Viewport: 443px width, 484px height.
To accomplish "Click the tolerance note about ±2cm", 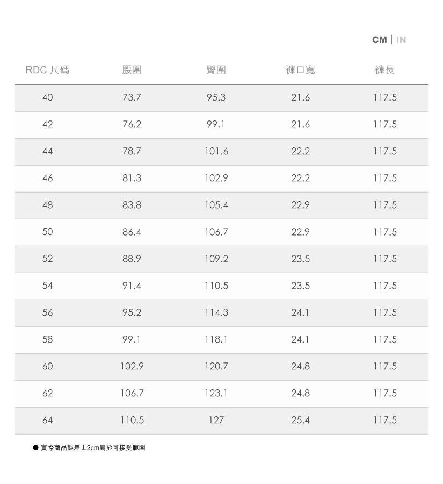I will coord(93,447).
